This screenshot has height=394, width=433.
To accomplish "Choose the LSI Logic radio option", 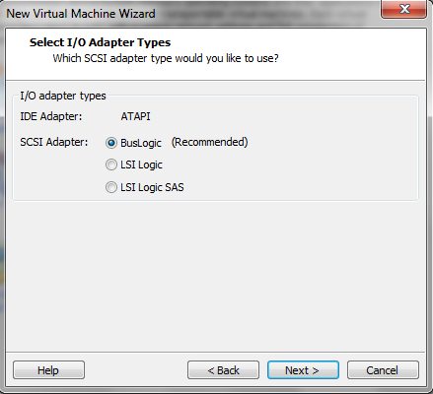I will point(111,164).
